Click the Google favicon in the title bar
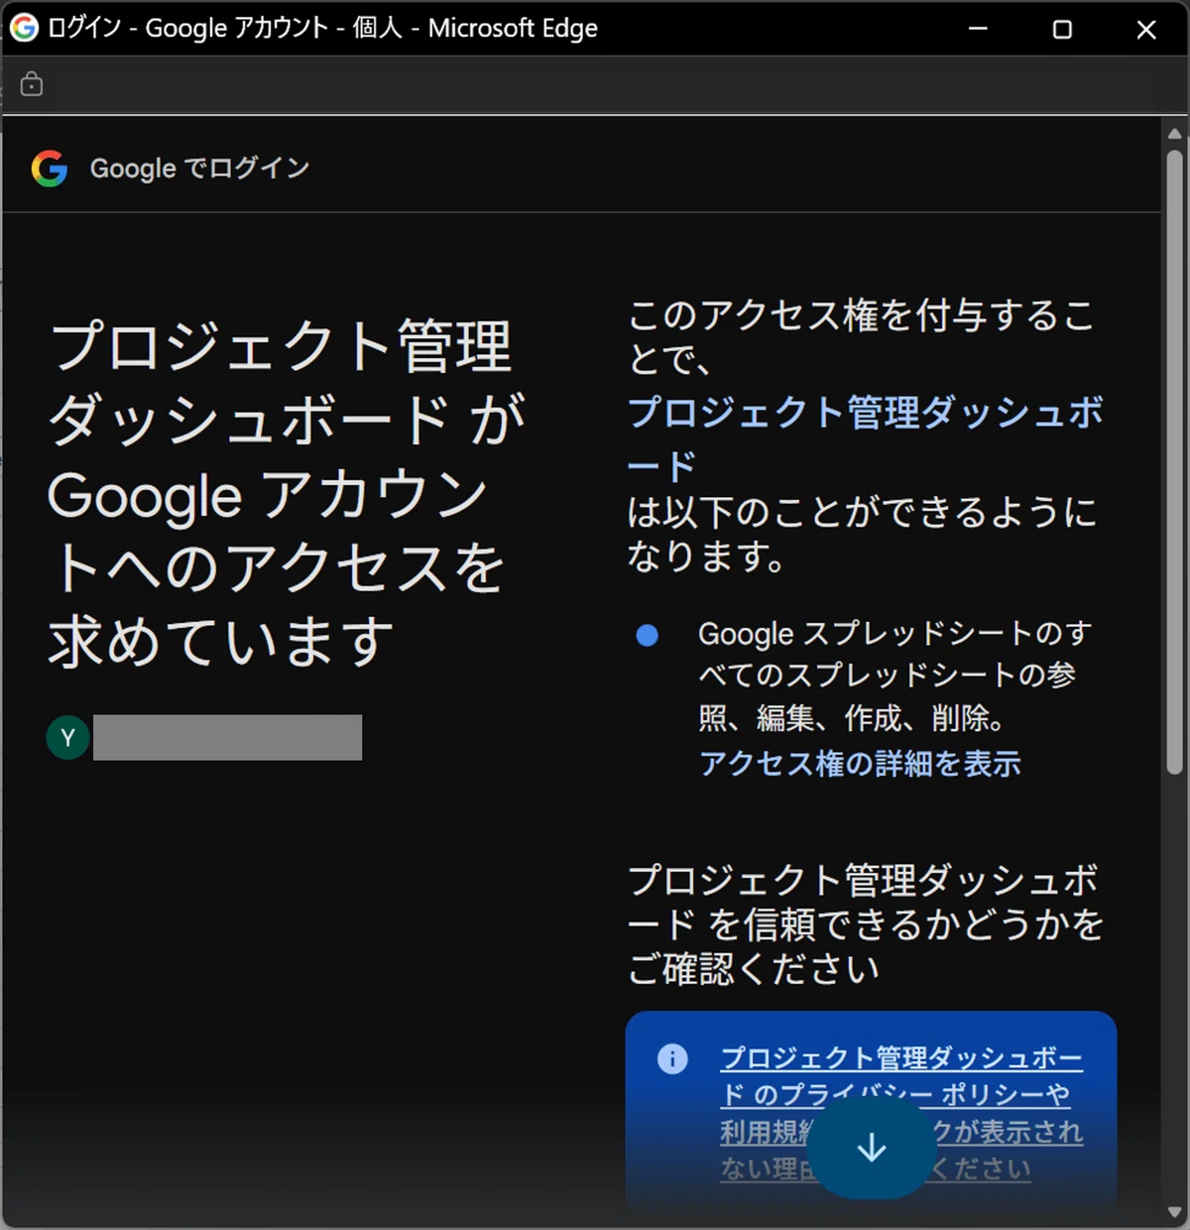 click(24, 28)
